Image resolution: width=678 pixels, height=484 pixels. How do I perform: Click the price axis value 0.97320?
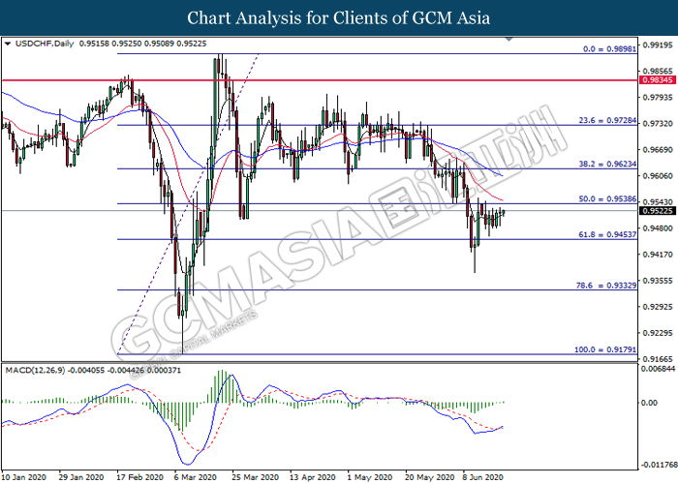tap(658, 124)
